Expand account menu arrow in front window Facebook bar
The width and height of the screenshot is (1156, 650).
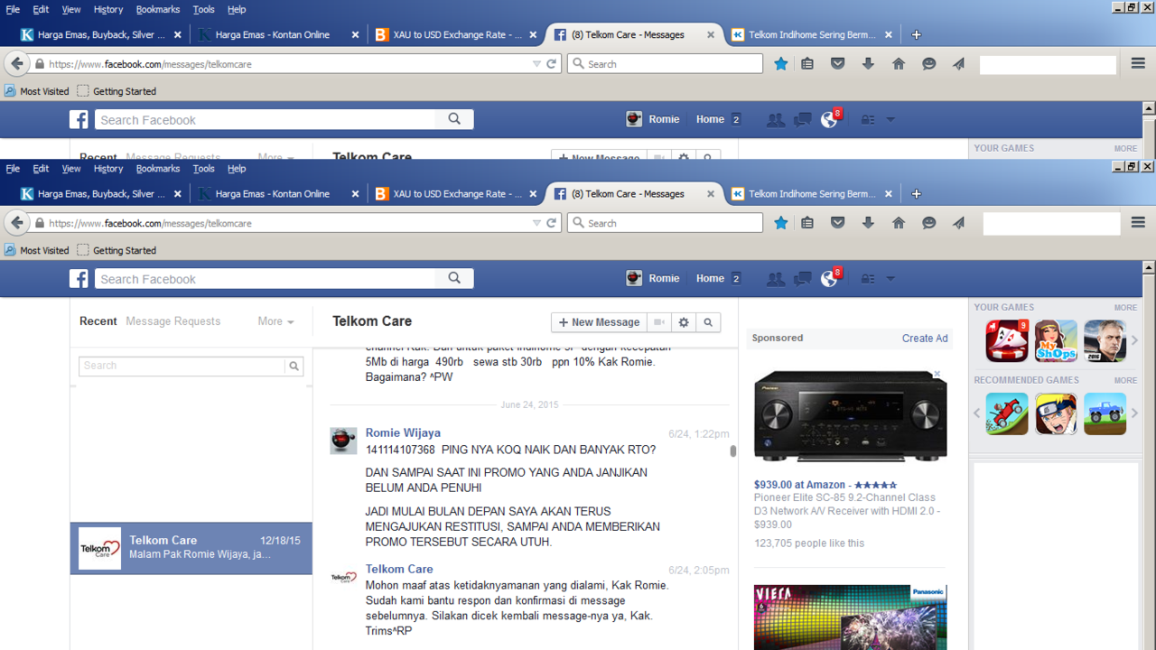890,279
